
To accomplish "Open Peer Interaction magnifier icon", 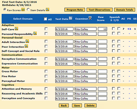I will point(26,46).
